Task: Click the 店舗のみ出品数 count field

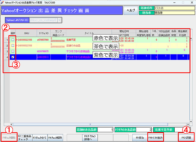Action: 105,130
